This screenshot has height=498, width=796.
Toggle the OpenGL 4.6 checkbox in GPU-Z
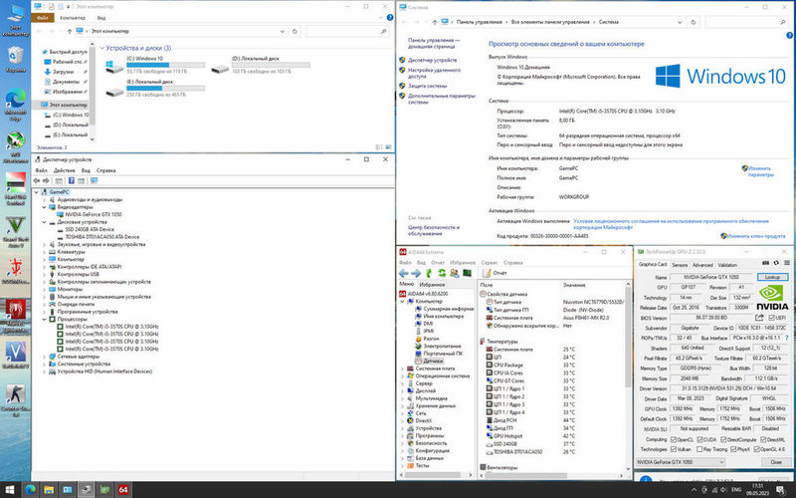[757, 450]
